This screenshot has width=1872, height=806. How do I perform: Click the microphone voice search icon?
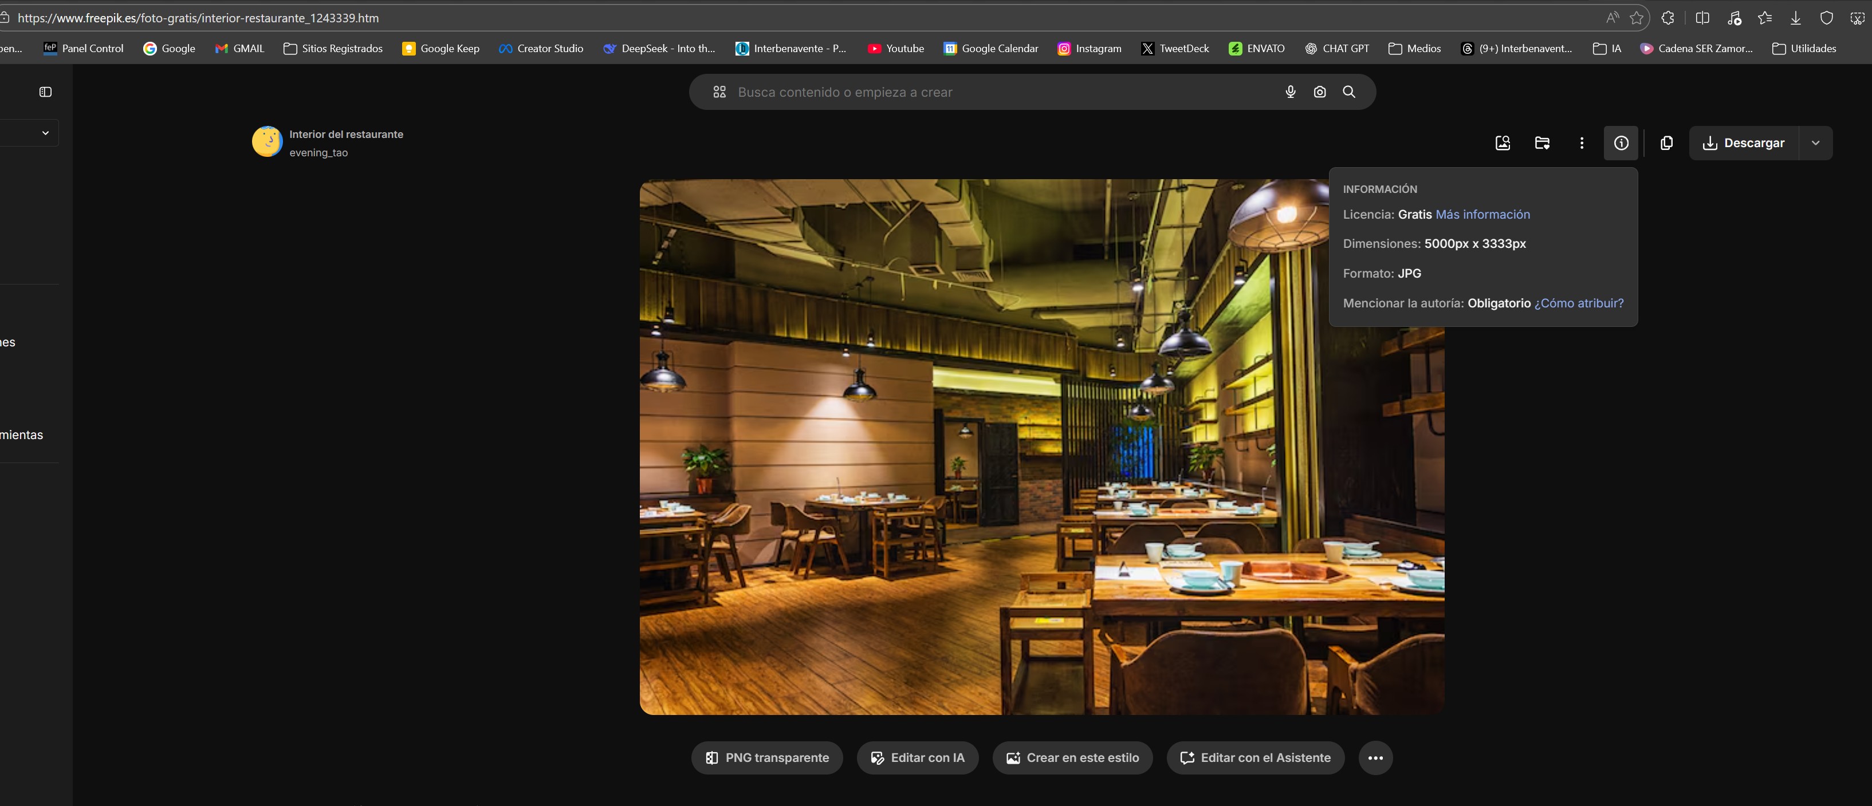[1290, 92]
